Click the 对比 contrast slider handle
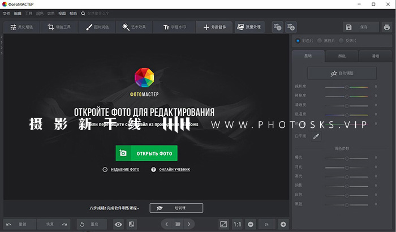 coord(347,168)
